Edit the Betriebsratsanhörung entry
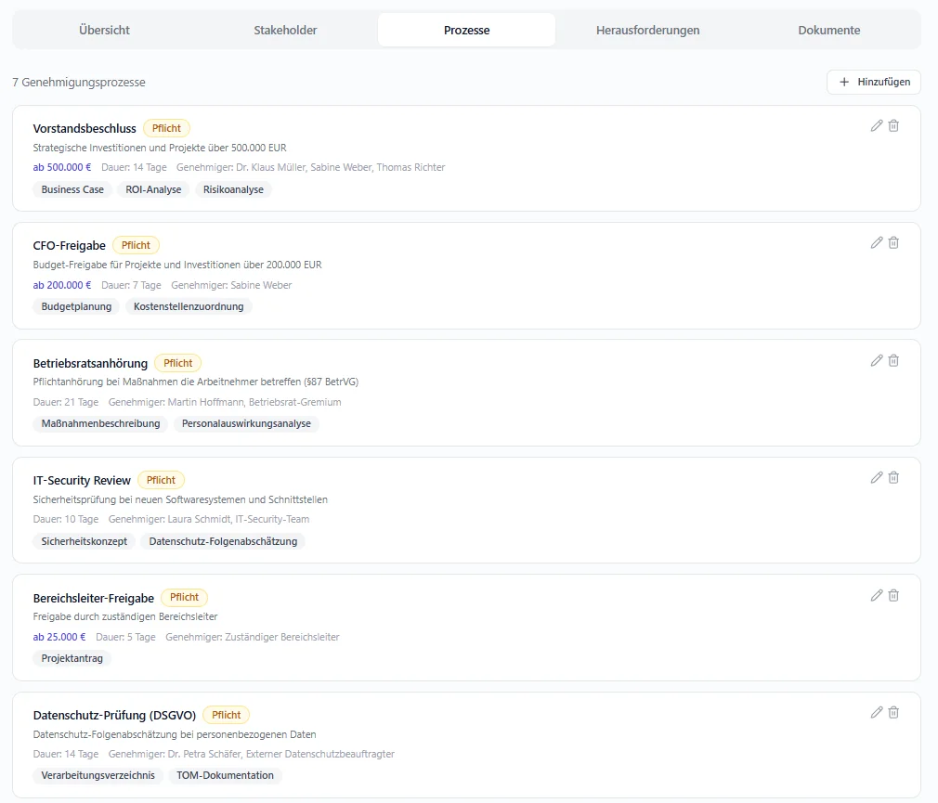Image resolution: width=938 pixels, height=803 pixels. tap(876, 360)
